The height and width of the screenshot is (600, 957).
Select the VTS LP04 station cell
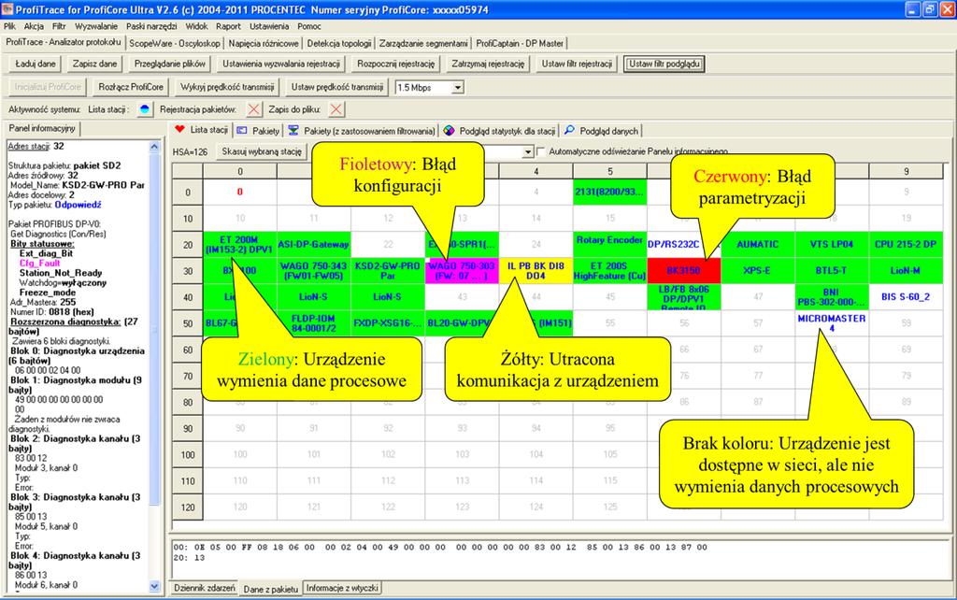point(832,244)
